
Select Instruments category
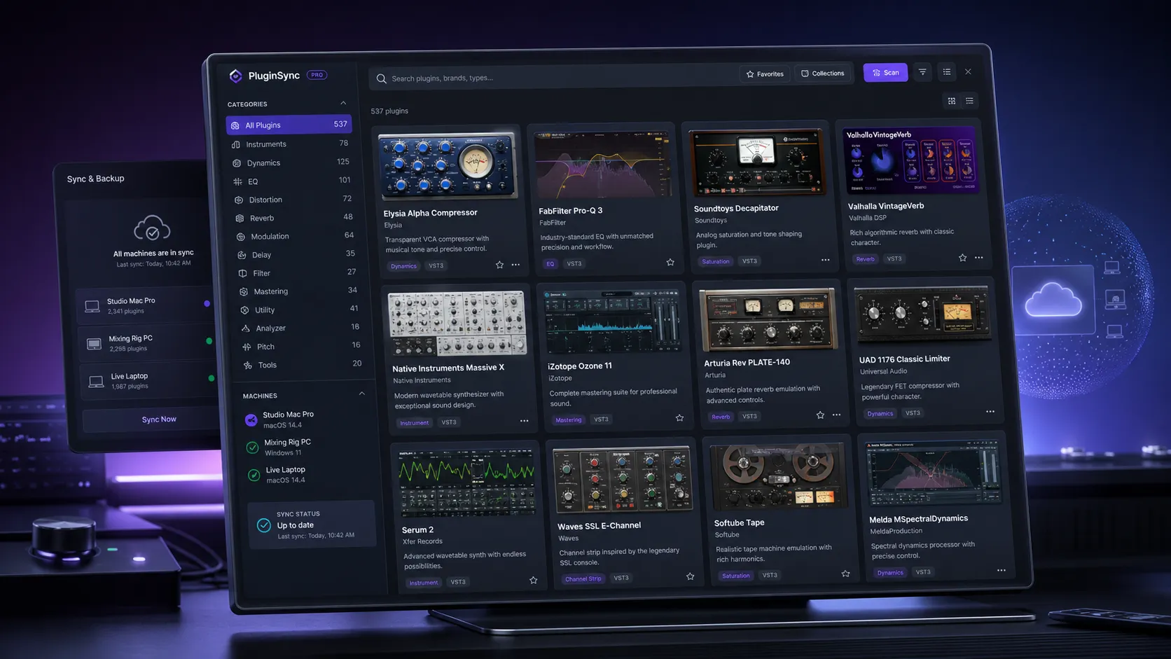pyautogui.click(x=291, y=144)
